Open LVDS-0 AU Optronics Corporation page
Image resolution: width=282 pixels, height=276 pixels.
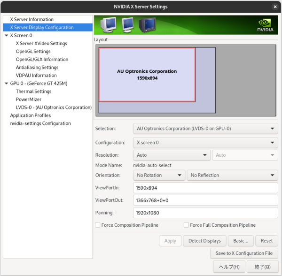tap(54, 107)
